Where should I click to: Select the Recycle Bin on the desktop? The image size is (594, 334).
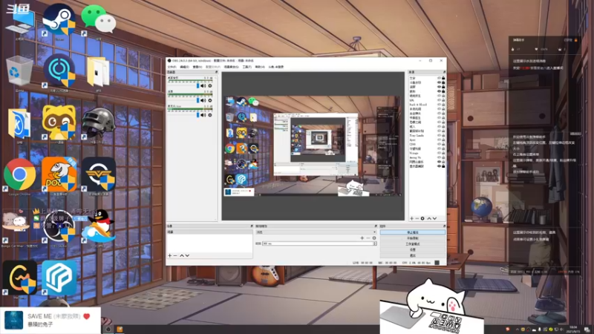click(x=20, y=72)
